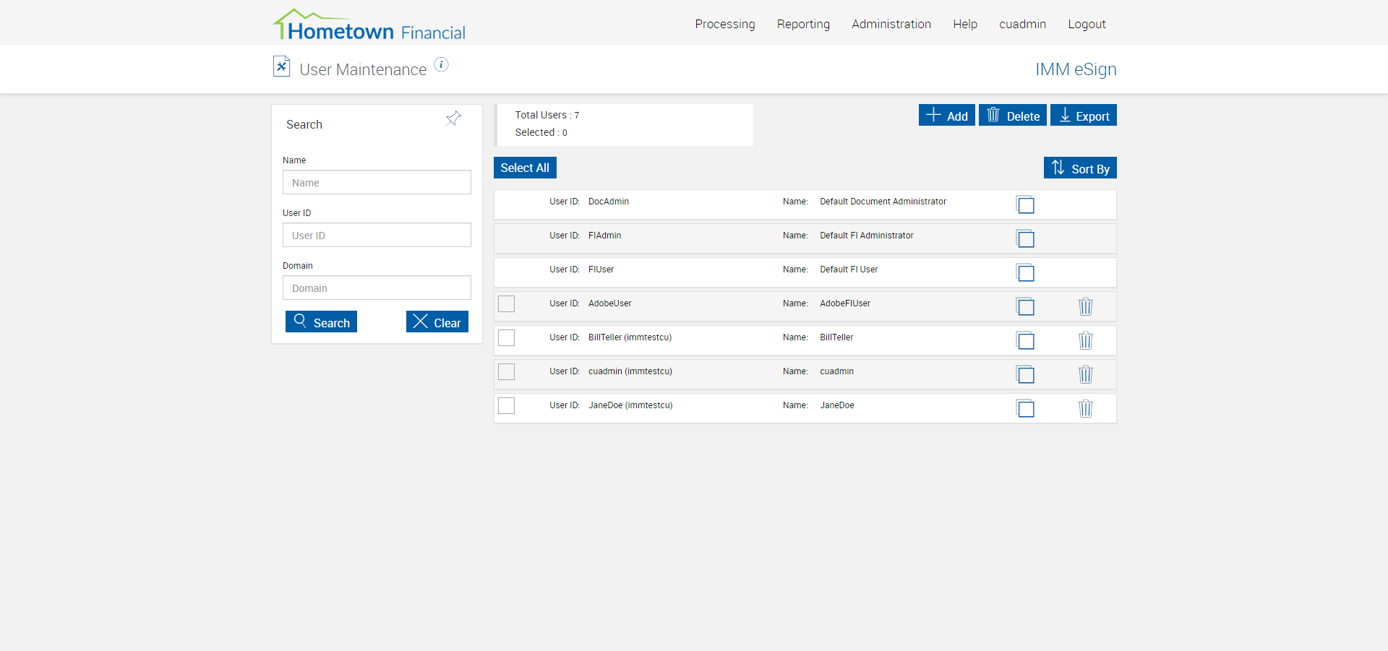Click the Hometown Financial logo
Image resolution: width=1388 pixels, height=651 pixels.
tap(369, 25)
